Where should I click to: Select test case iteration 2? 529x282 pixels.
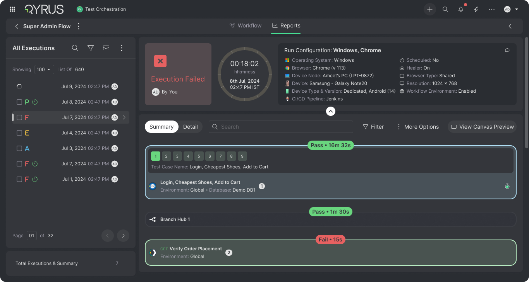pos(166,156)
